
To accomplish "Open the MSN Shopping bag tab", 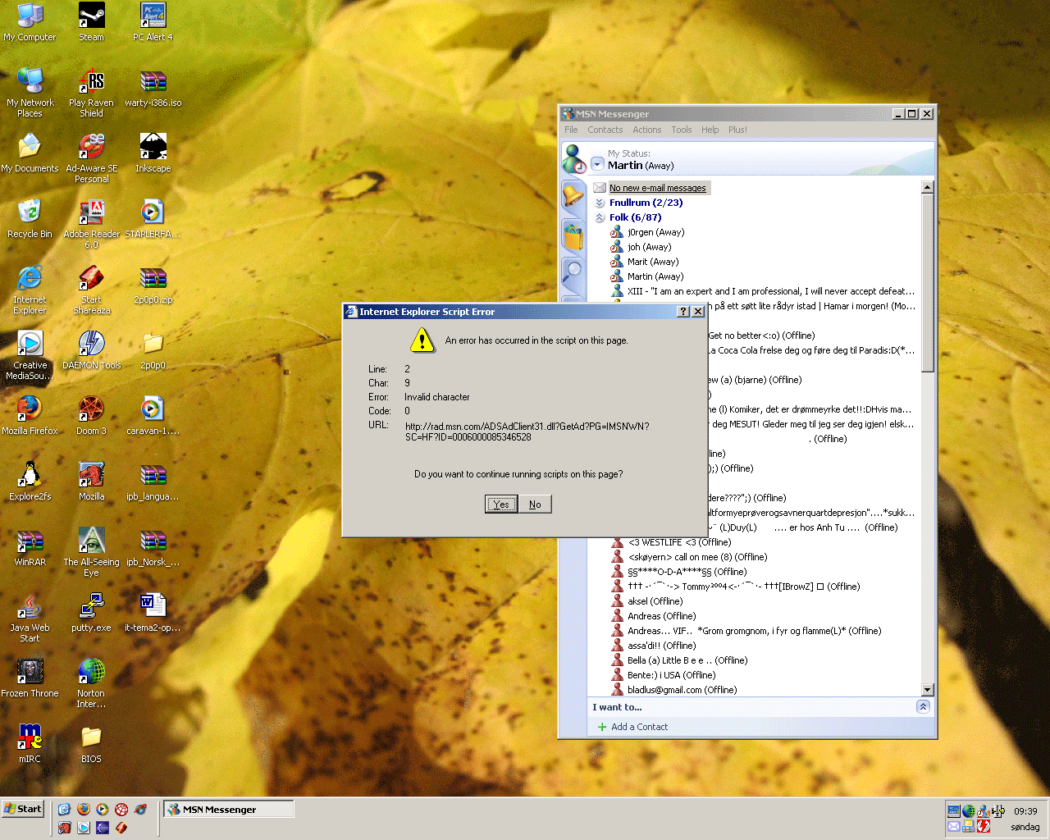I will point(573,235).
